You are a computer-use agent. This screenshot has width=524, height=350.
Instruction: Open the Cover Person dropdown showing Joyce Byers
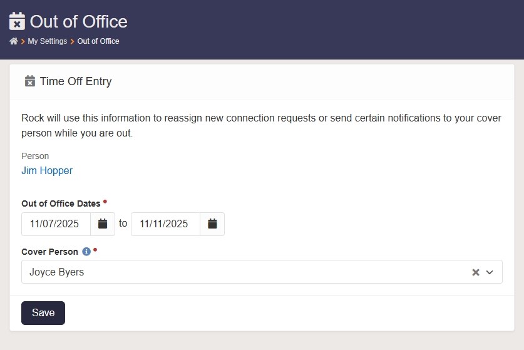tap(244, 272)
